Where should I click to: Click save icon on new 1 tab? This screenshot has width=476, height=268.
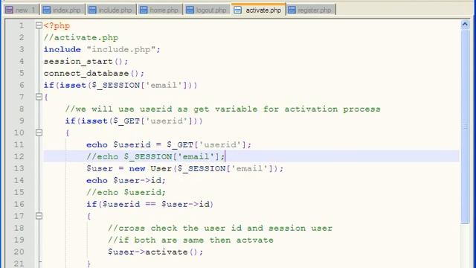point(10,10)
